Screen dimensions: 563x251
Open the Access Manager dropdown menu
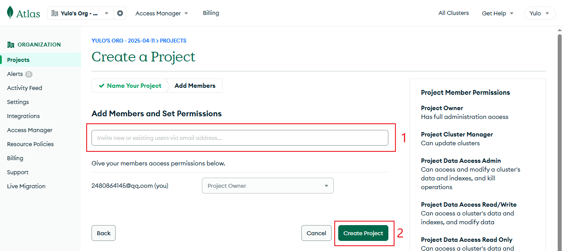point(161,13)
